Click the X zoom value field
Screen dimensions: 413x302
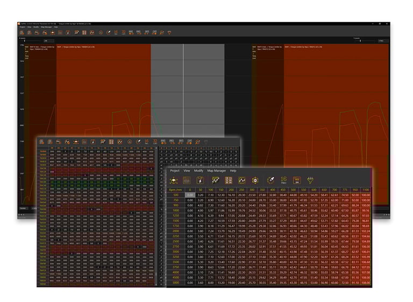click(x=49, y=41)
